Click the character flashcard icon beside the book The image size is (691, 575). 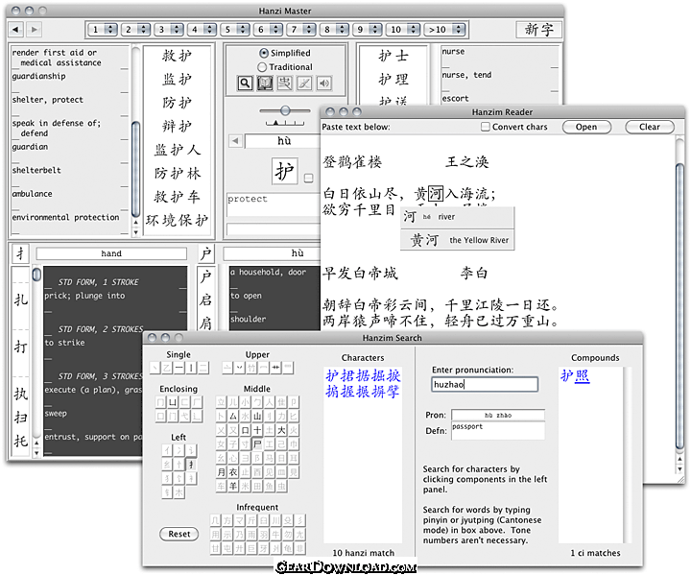click(x=285, y=83)
